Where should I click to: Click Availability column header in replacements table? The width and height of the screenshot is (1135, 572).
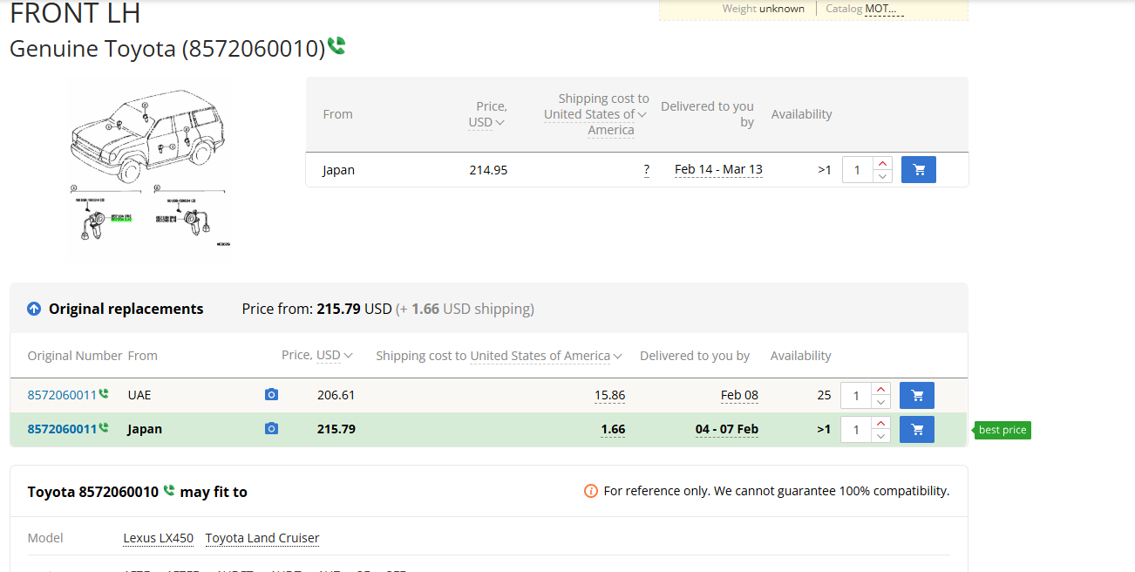tap(801, 356)
